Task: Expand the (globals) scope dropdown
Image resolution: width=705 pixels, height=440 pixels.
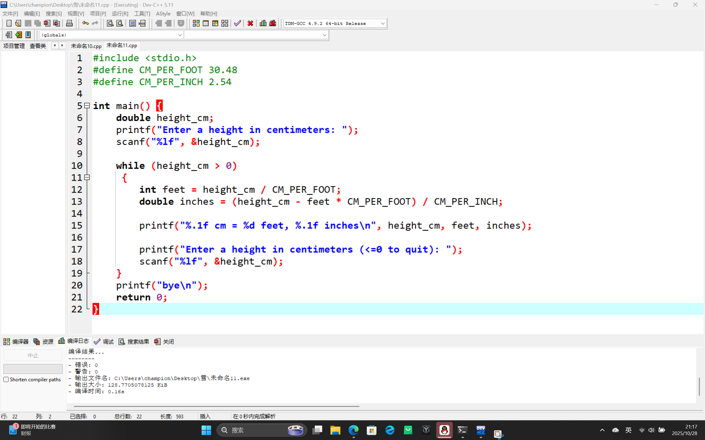Action: (180, 35)
